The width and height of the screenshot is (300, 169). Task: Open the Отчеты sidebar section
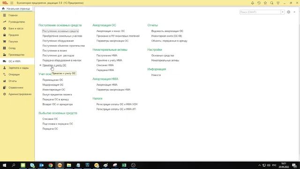[x=13, y=81]
